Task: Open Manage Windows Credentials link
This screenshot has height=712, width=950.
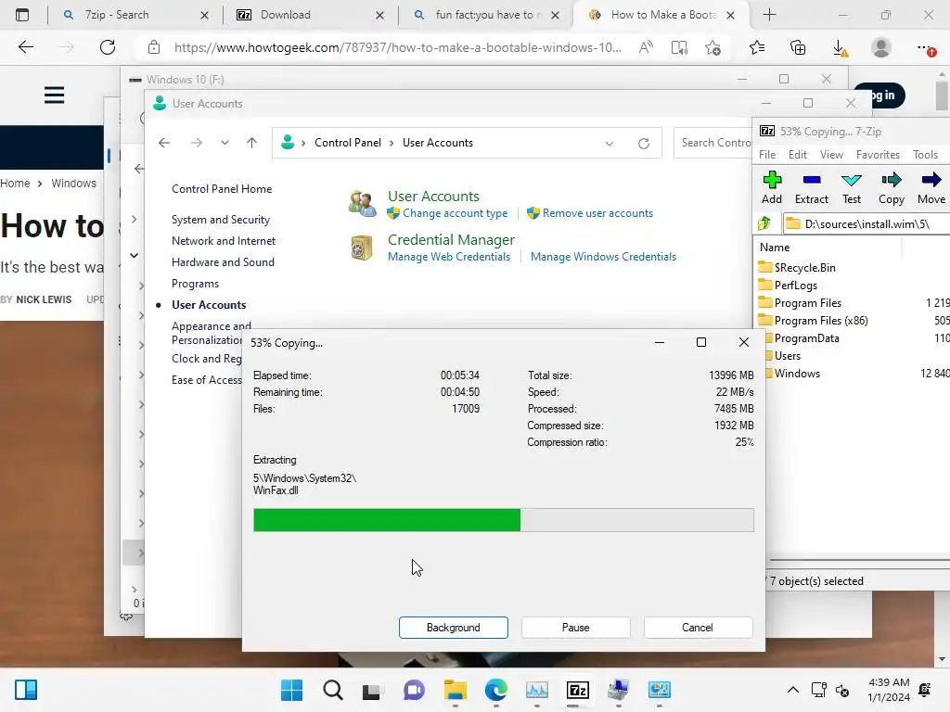Action: coord(603,257)
